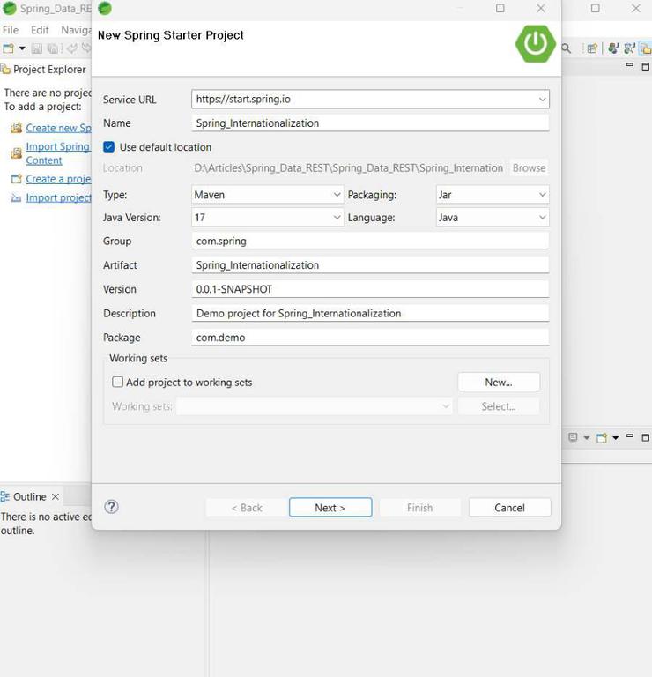
Task: Click the New wizard toolbar icon
Action: click(8, 48)
